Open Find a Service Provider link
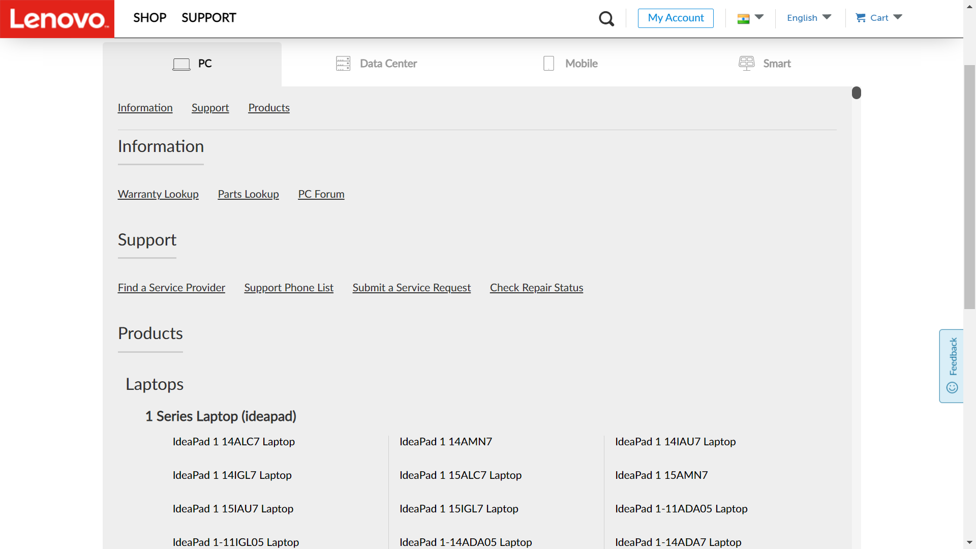976x549 pixels. (x=171, y=288)
